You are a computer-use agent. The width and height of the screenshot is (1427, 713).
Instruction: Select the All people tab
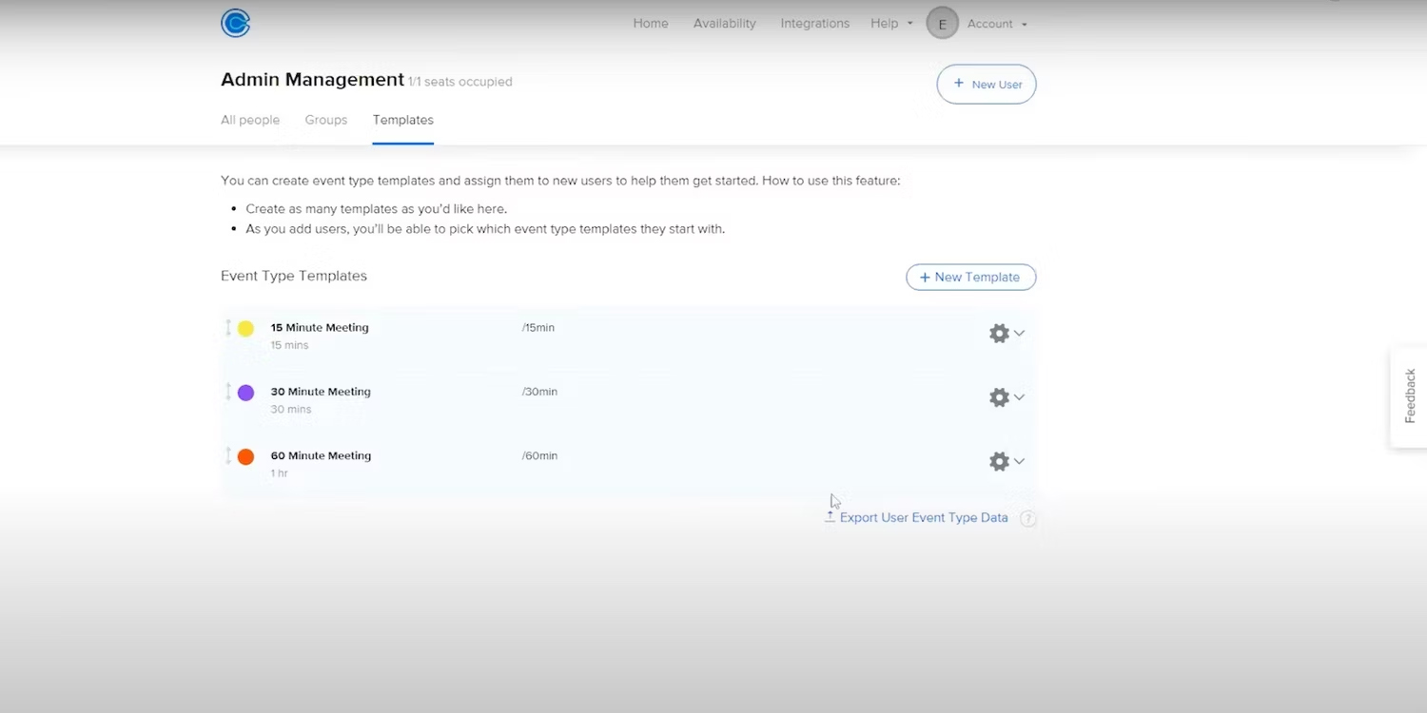(250, 120)
